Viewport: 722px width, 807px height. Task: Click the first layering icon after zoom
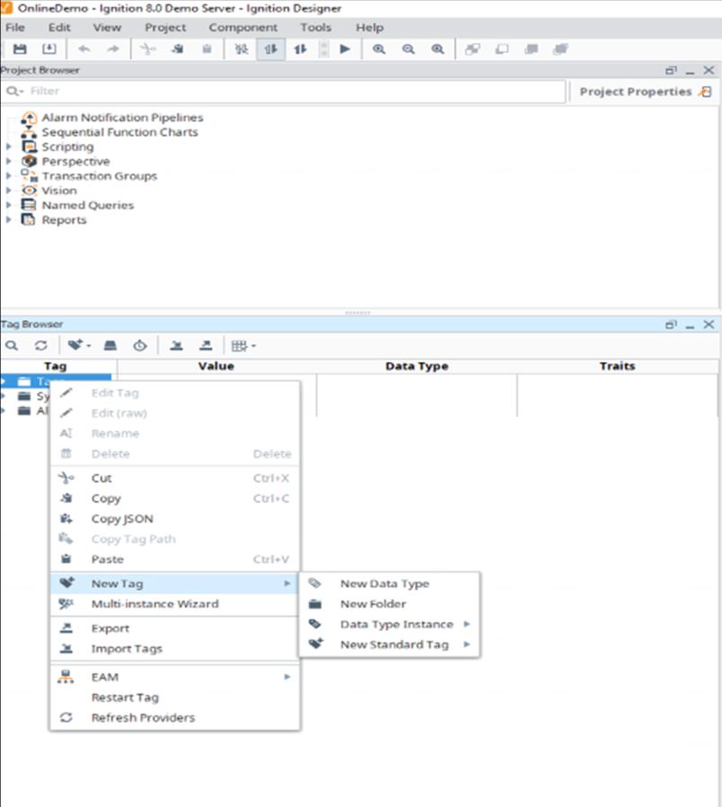pos(472,49)
